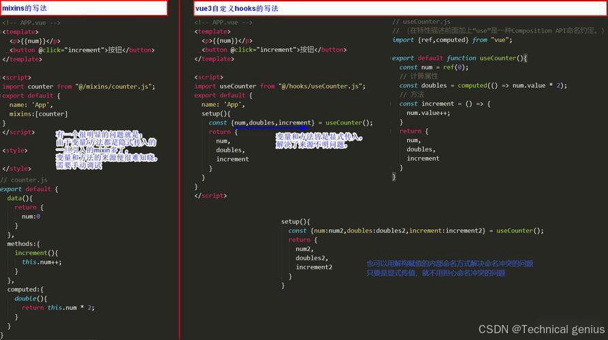The width and height of the screenshot is (608, 340).
Task: Click the "// 方法" comment
Action: pyautogui.click(x=412, y=95)
